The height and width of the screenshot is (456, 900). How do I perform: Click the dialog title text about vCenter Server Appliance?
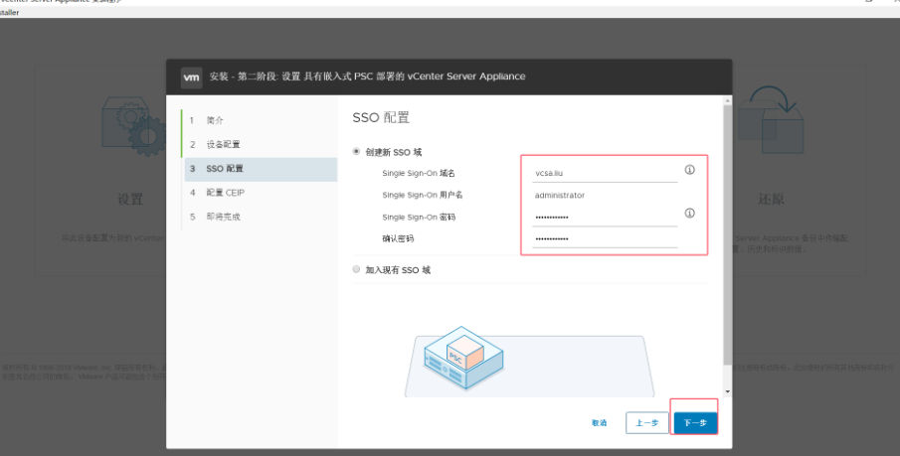[367, 76]
